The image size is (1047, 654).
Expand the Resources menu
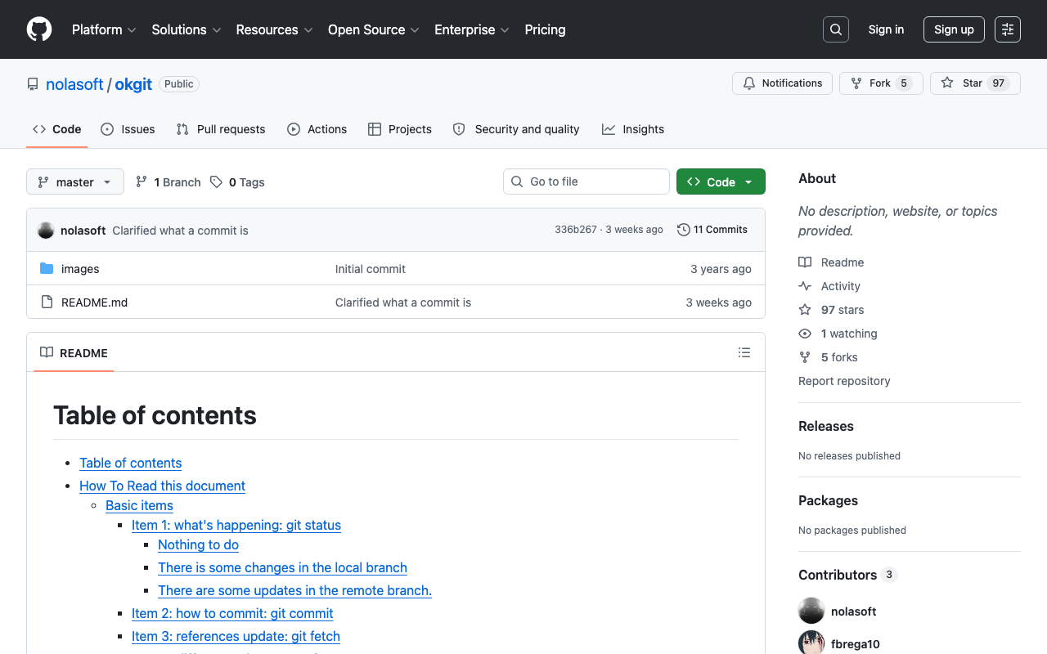(275, 29)
